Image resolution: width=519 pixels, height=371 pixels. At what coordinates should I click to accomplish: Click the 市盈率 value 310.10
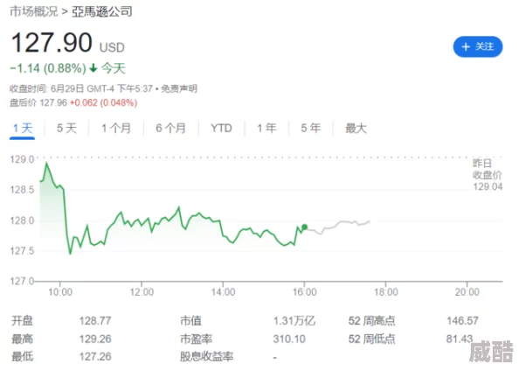pyautogui.click(x=289, y=339)
